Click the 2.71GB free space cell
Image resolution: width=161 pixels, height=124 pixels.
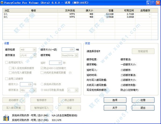(130, 14)
